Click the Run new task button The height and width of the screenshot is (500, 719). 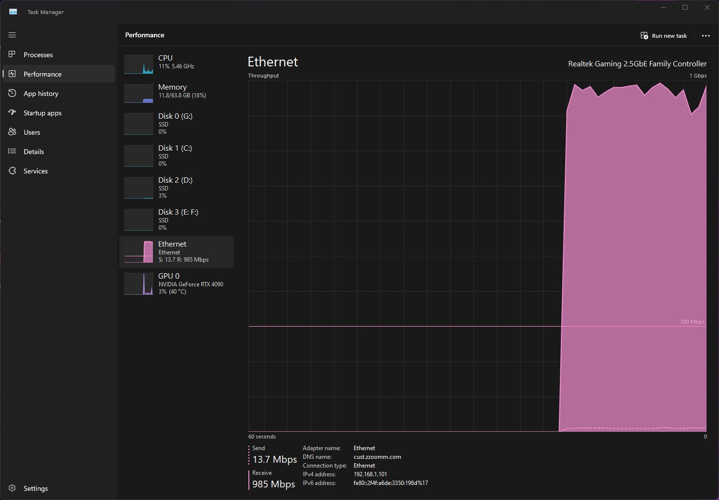tap(664, 35)
